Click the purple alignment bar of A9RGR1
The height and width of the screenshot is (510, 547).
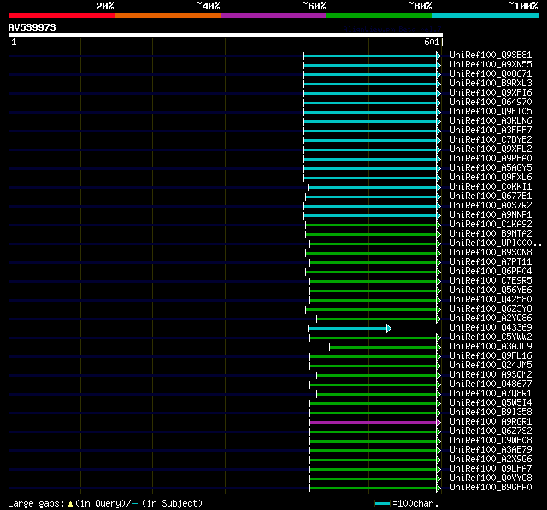(x=373, y=423)
